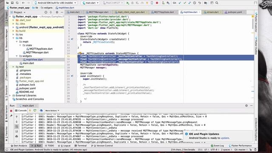Open the Project view dropdown
The image size is (272, 153).
(x=18, y=12)
